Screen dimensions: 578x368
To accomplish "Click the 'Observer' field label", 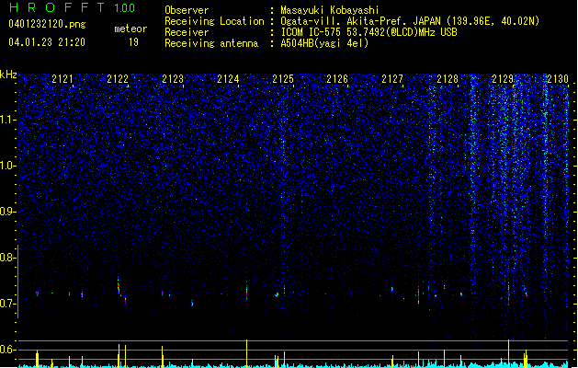I will click(187, 10).
